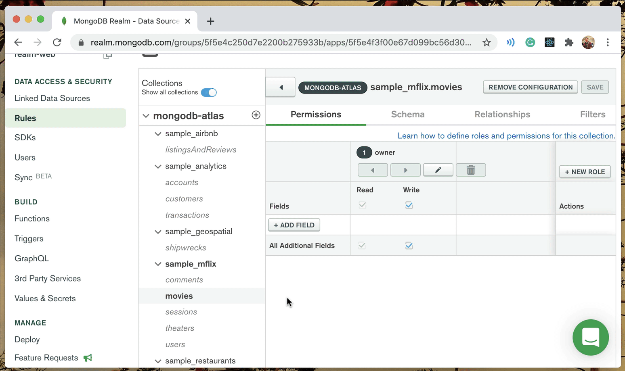625x371 pixels.
Task: Reload the current page
Action: [57, 42]
